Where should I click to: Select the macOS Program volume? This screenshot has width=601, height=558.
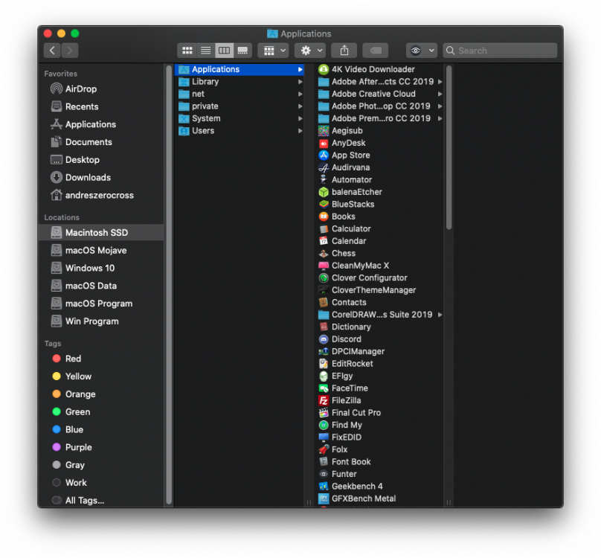[102, 304]
